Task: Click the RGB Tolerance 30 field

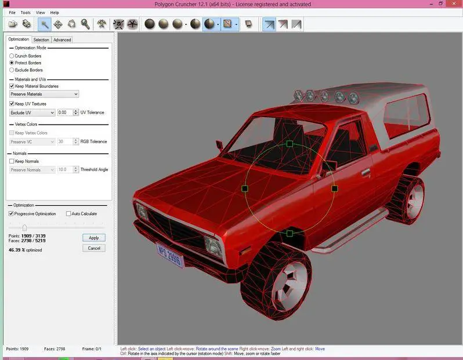Action: pos(65,141)
